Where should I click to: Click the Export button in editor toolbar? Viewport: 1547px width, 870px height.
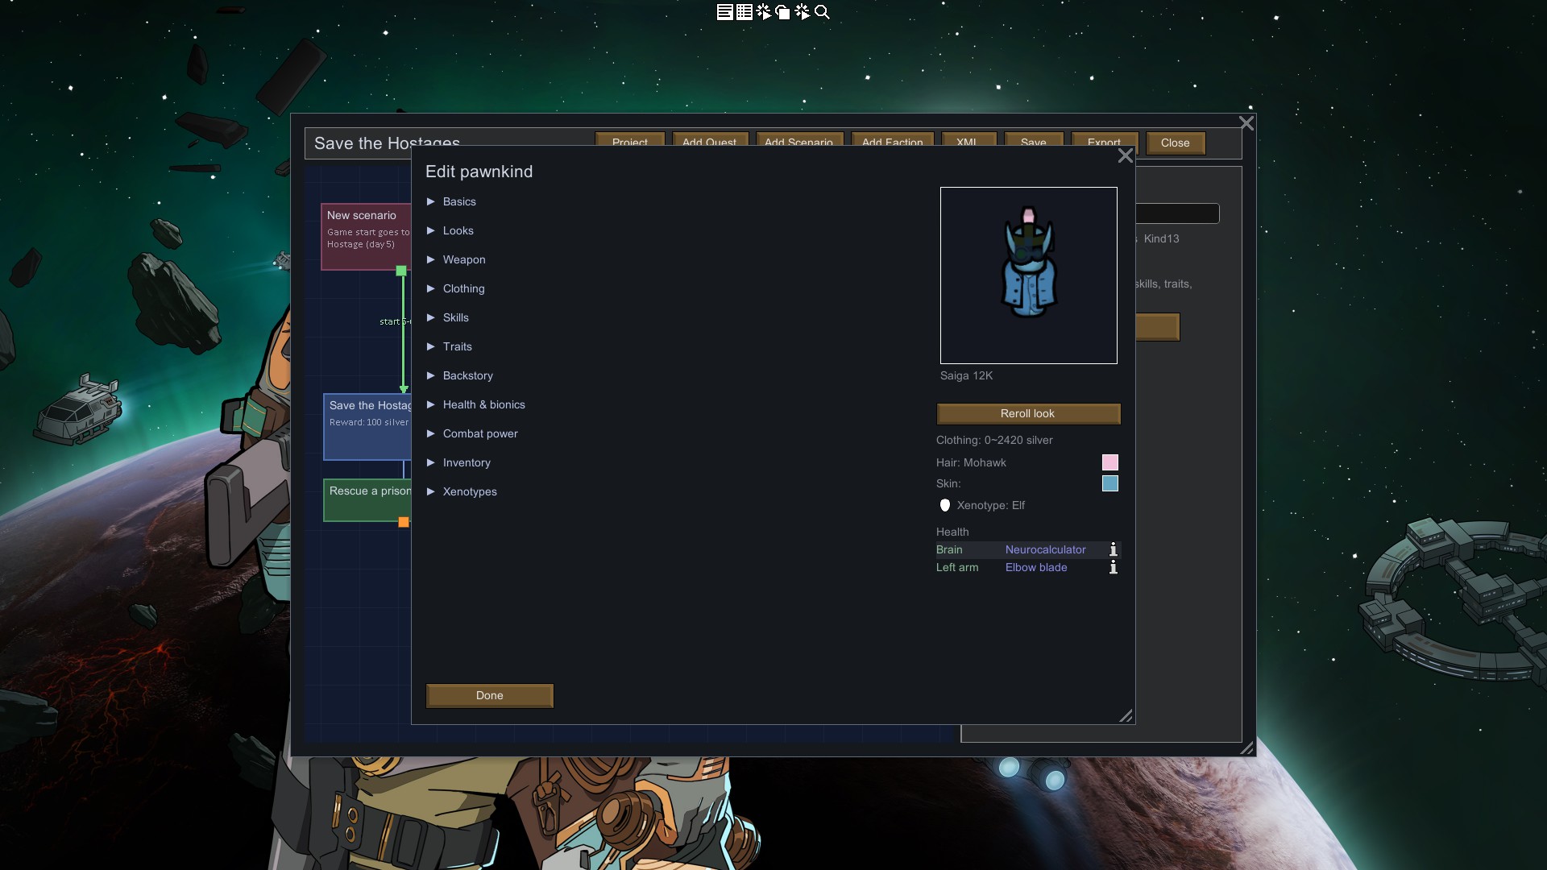(1104, 140)
